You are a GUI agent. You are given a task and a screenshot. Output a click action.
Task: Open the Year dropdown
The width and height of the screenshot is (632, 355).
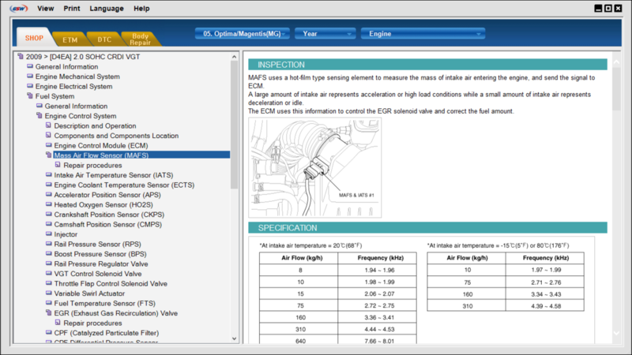coord(325,34)
